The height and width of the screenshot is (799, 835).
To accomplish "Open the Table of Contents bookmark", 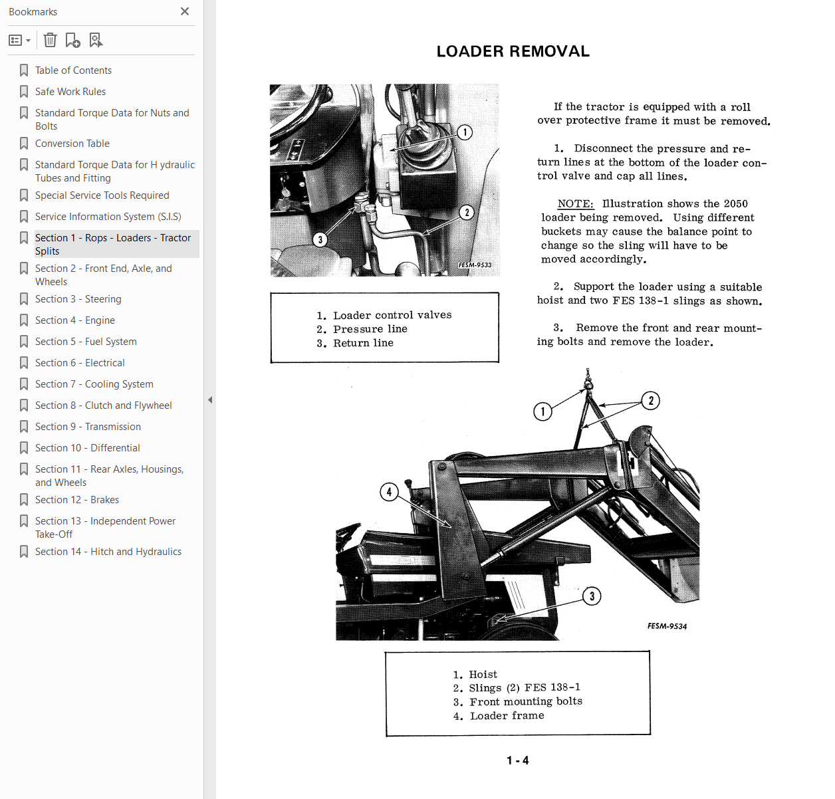I will [x=73, y=70].
